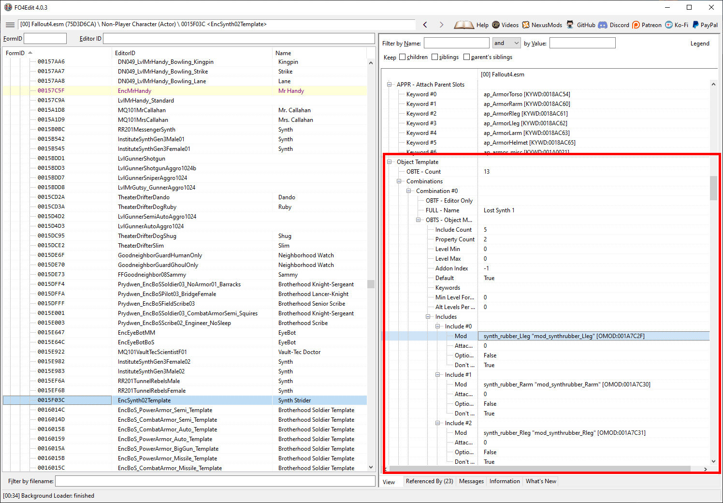
Task: Click Filter by Name input field
Action: click(x=457, y=43)
